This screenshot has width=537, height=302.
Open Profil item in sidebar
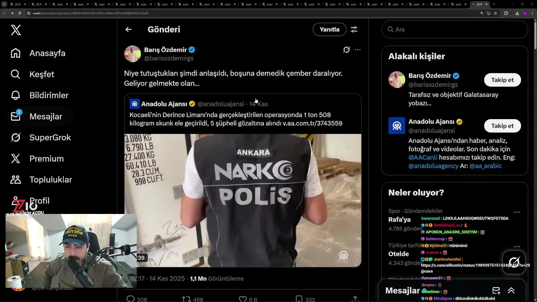pyautogui.click(x=30, y=200)
